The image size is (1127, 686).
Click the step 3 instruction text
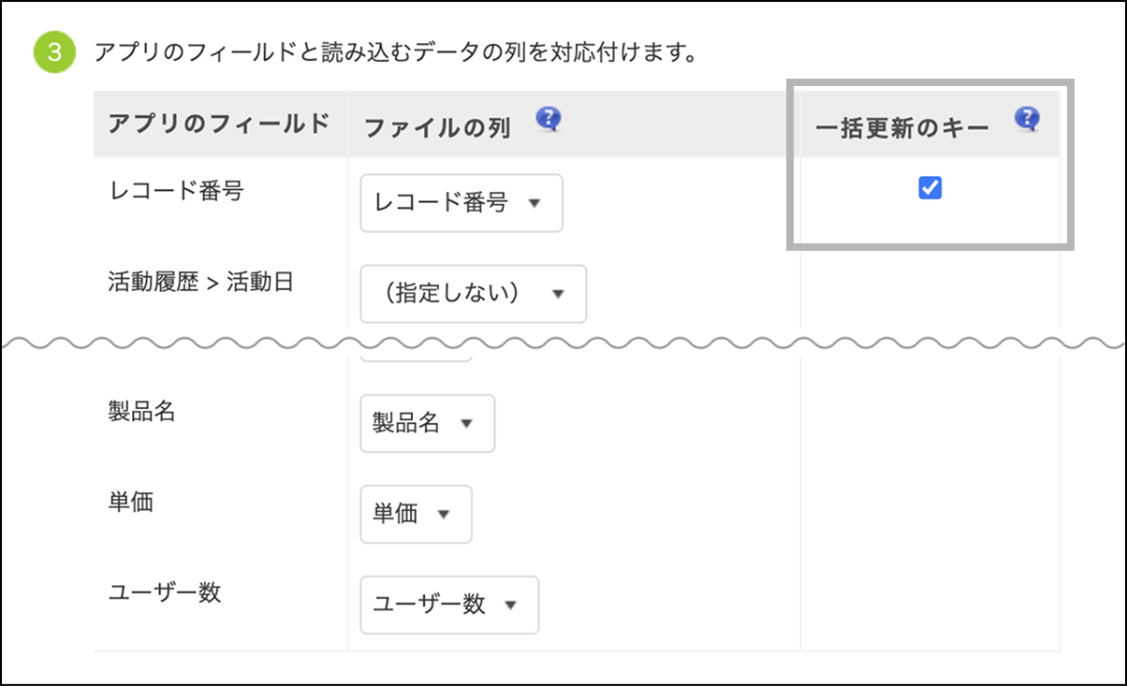click(x=393, y=51)
